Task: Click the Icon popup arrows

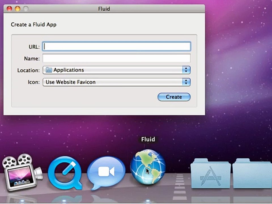Action: 186,82
